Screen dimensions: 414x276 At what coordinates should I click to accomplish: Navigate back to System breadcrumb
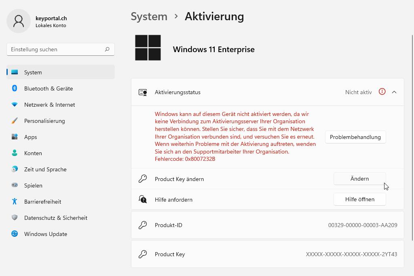[x=149, y=17]
